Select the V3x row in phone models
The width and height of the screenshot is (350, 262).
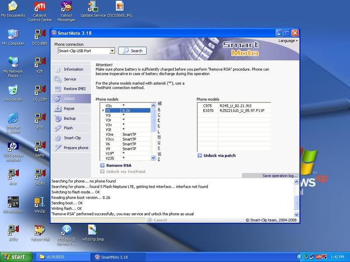tap(126, 106)
